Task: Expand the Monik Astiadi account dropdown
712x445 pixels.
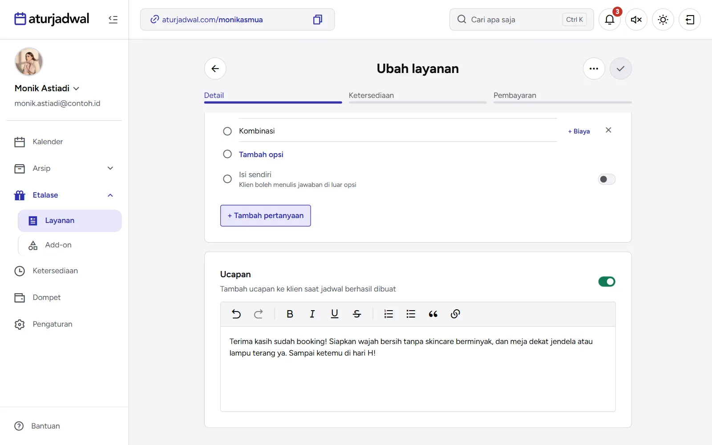Action: pyautogui.click(x=76, y=89)
